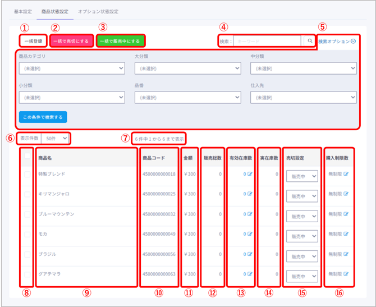376x307 pixels.
Task: Tick the checkbox for モカ row
Action: (27, 235)
